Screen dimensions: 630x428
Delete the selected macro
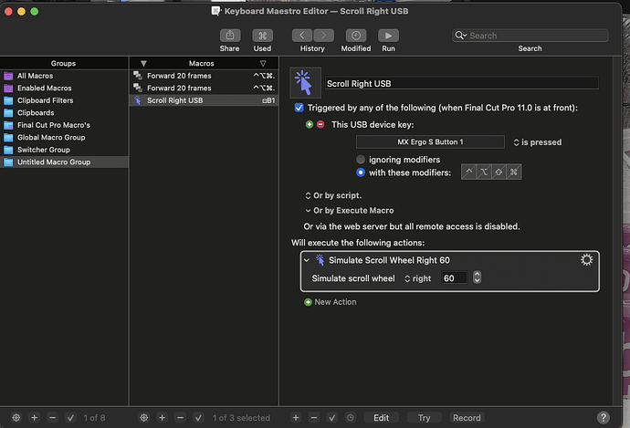(x=181, y=418)
